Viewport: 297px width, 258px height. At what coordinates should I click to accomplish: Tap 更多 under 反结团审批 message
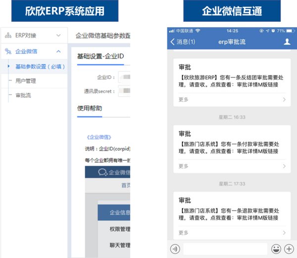tap(183, 99)
